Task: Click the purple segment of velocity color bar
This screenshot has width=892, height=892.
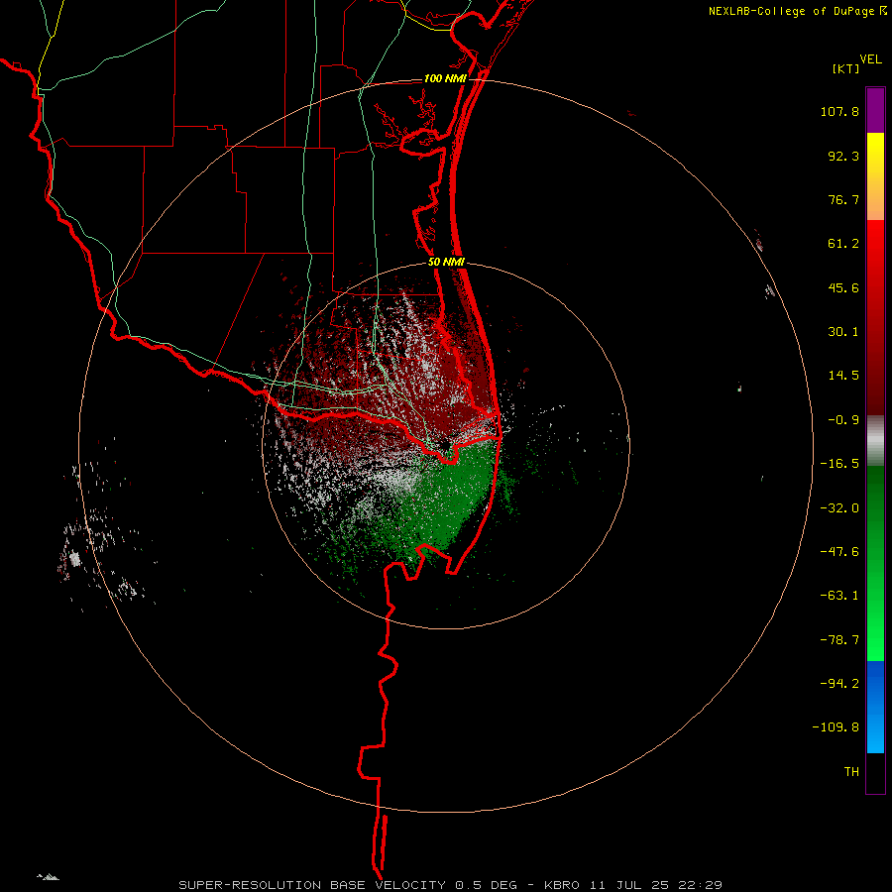Action: (x=875, y=110)
